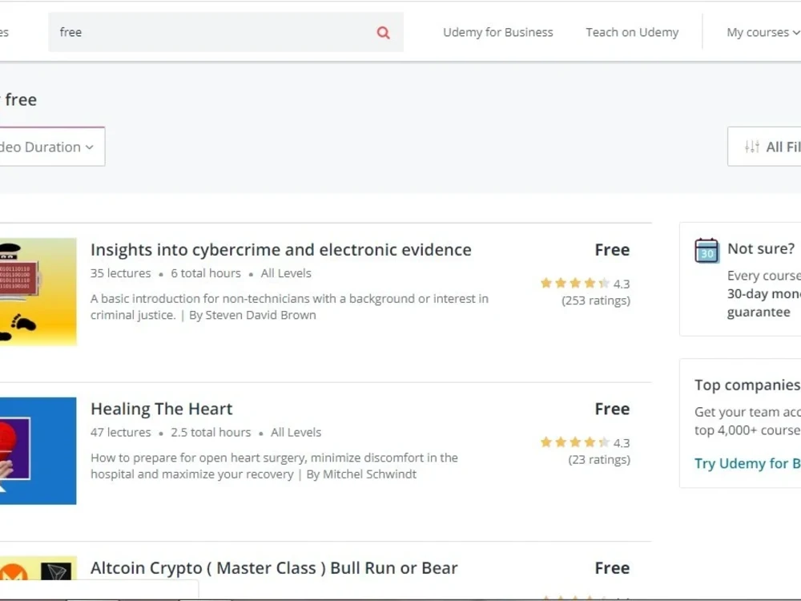The width and height of the screenshot is (801, 601).
Task: Open the Altcoin Crypto course thumbnail
Action: click(x=38, y=568)
